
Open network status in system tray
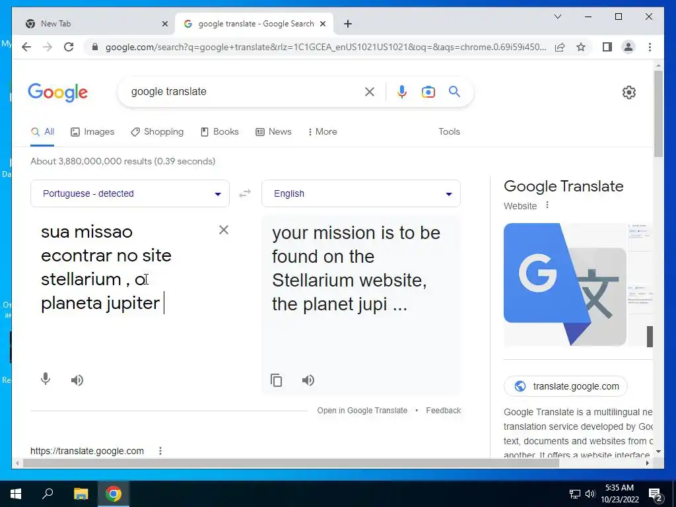pos(575,494)
